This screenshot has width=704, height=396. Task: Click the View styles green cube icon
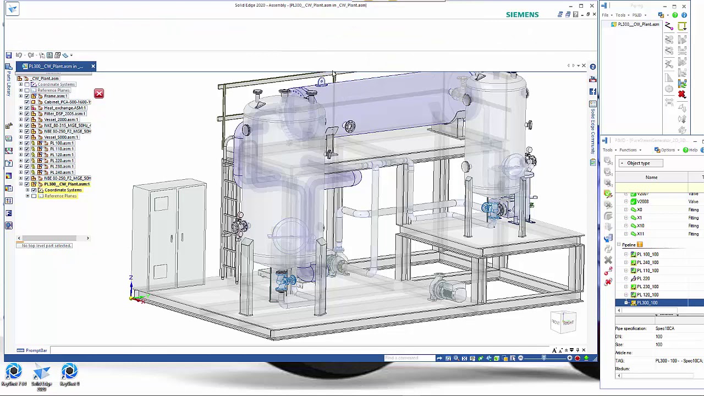pyautogui.click(x=497, y=359)
